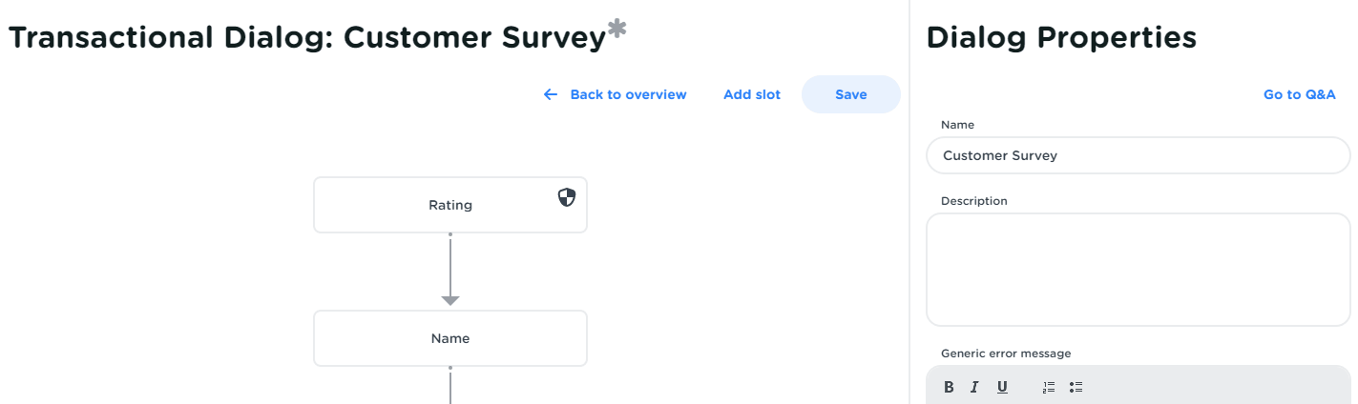Save the Customer Survey dialog
Image resolution: width=1358 pixels, height=404 pixels.
click(x=850, y=94)
